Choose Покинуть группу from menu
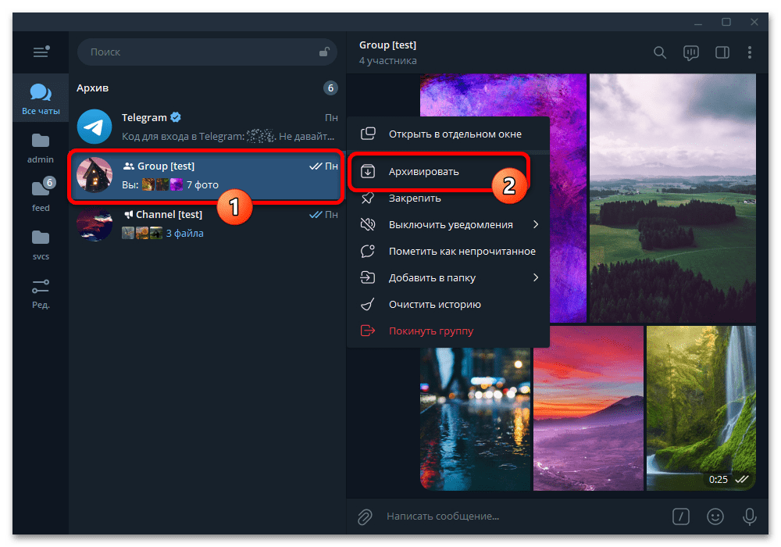 coord(448,331)
